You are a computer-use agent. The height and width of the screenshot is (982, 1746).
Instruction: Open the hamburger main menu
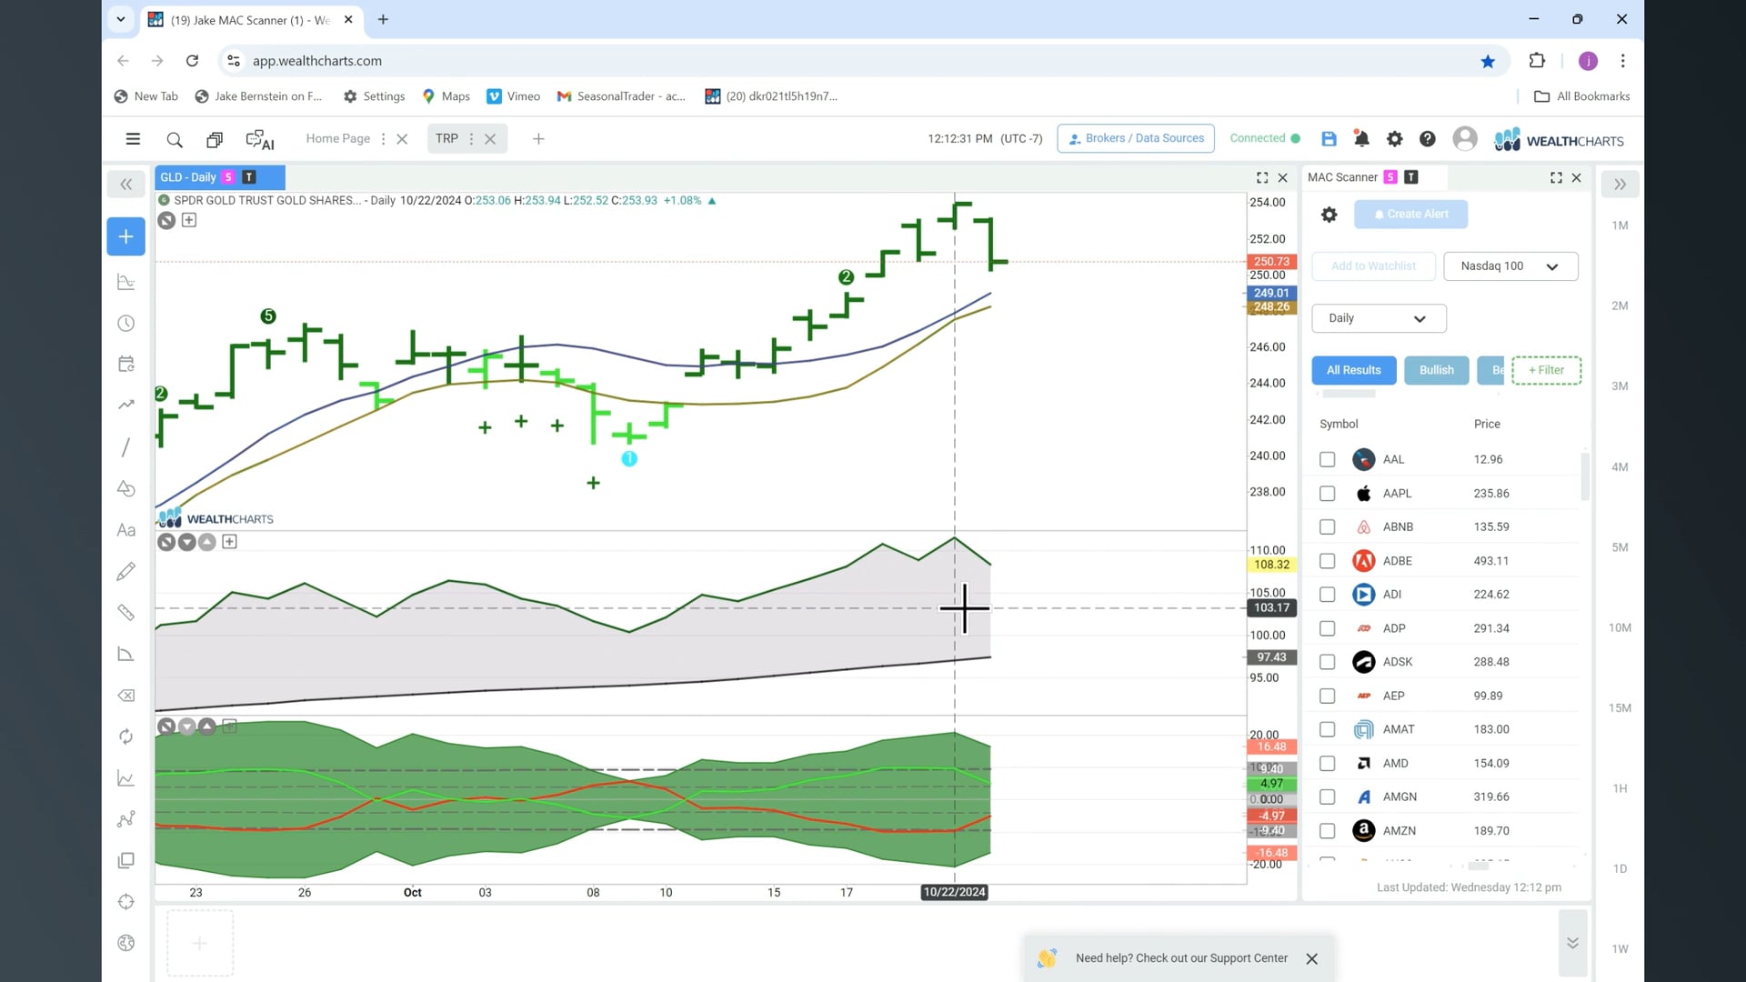[133, 139]
